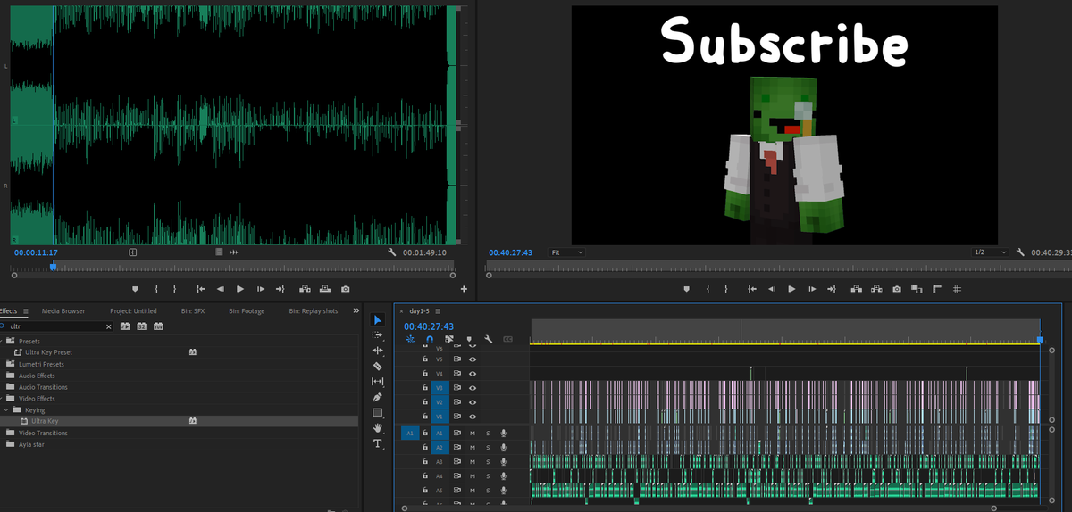The height and width of the screenshot is (512, 1072).
Task: Toggle Snap magnet in timeline
Action: pyautogui.click(x=429, y=339)
